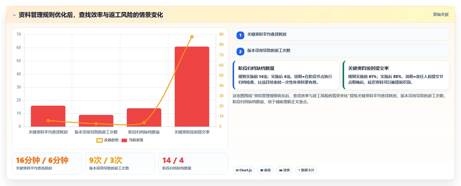461x186 pixels.
Task: Toggle the 改善趋势 legend item
Action: (x=107, y=140)
